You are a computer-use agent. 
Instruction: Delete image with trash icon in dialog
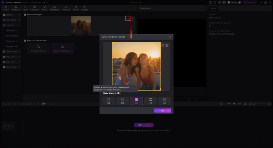[x=167, y=45]
